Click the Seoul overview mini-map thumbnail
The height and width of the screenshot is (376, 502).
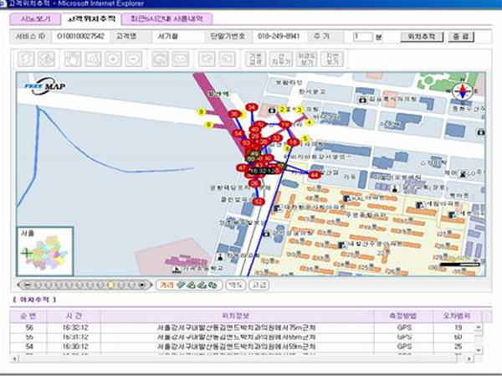pos(44,252)
